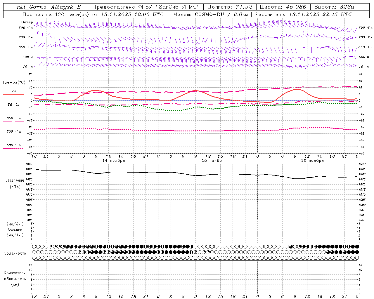The width and height of the screenshot is (374, 299).
Task: Click the (км) unit label of convective panel
Action: 15,284
